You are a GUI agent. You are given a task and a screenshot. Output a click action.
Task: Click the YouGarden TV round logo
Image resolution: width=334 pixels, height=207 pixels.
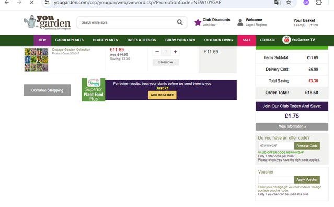click(286, 40)
